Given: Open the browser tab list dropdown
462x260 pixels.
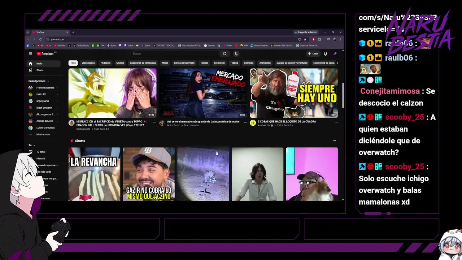Looking at the screenshot, I should click(28, 32).
